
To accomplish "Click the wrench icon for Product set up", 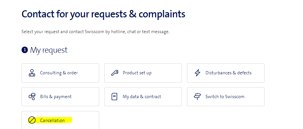I will pos(114,73).
